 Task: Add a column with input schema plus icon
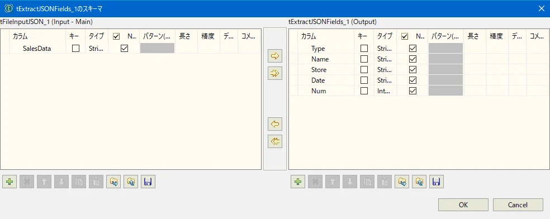click(10, 182)
